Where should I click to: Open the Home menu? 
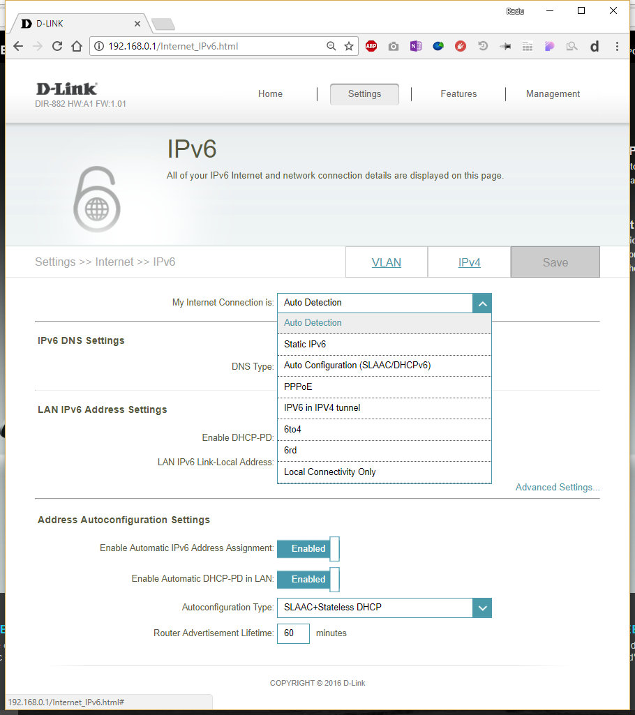[x=270, y=94]
